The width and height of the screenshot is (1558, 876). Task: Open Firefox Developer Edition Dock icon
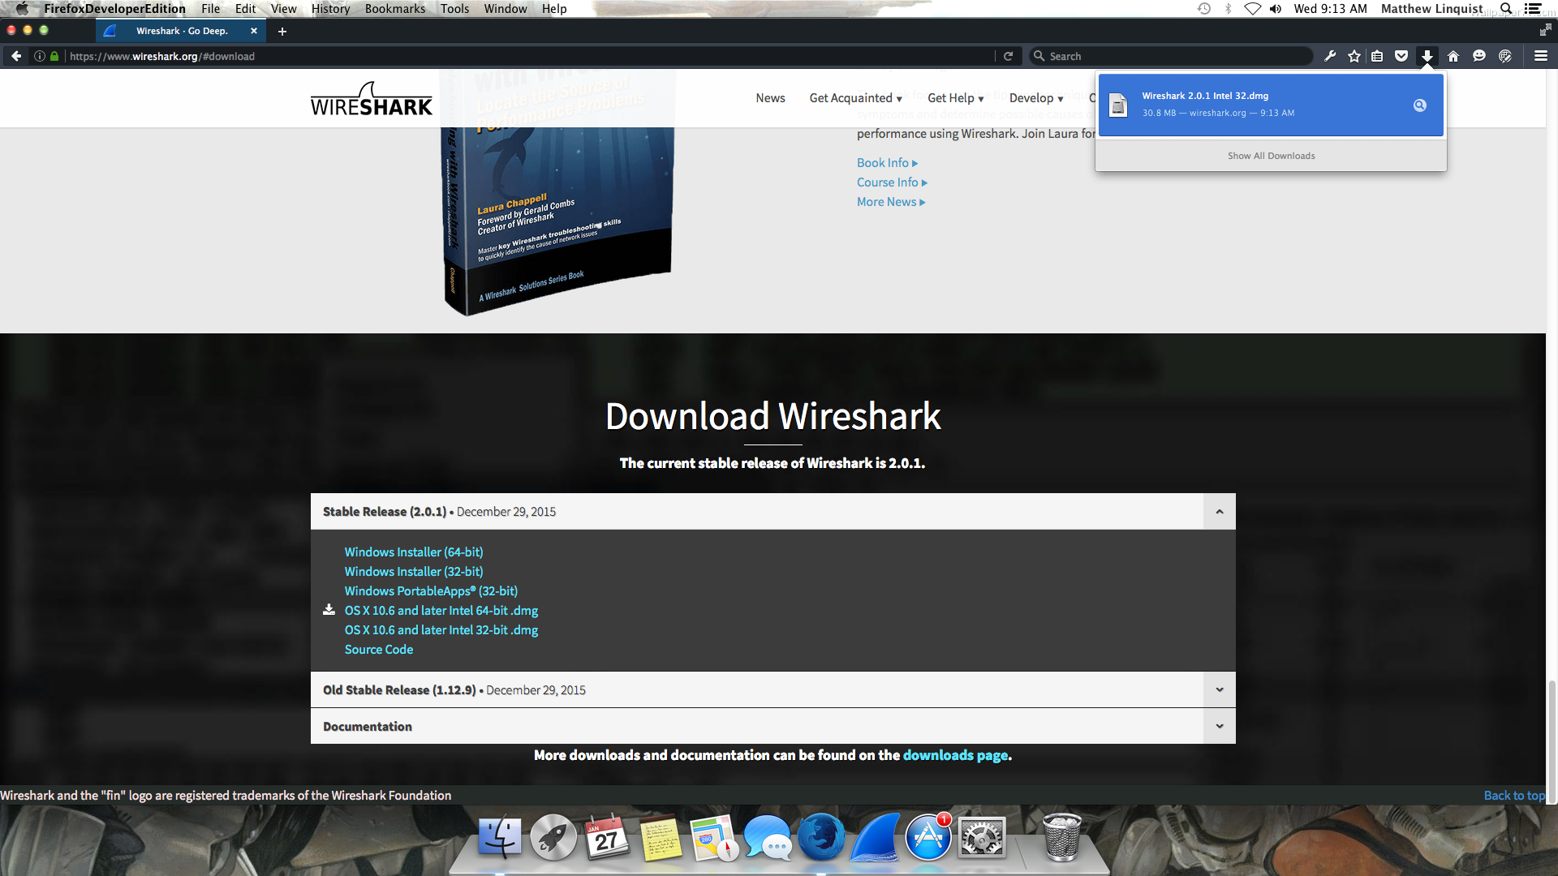(x=821, y=837)
